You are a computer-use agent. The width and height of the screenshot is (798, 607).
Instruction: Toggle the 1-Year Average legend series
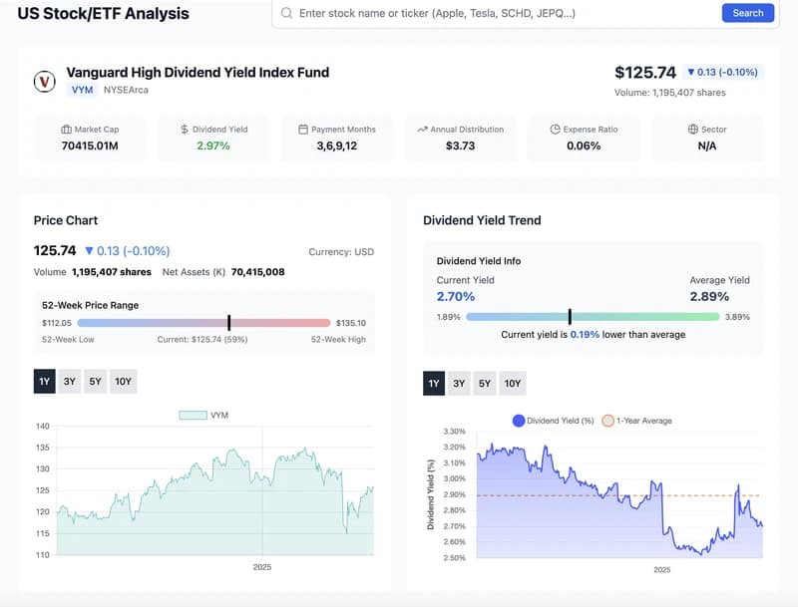[x=637, y=421]
